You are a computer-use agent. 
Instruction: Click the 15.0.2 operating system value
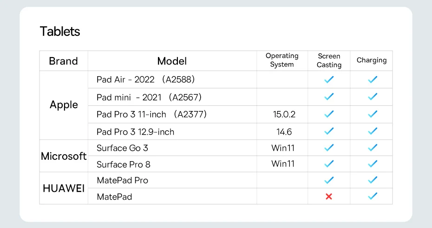284,114
